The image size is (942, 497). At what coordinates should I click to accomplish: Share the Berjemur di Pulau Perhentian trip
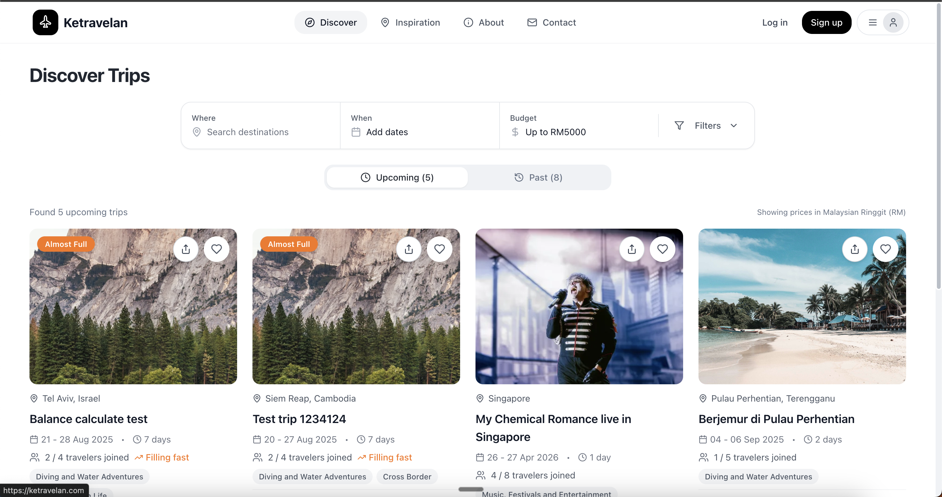855,249
